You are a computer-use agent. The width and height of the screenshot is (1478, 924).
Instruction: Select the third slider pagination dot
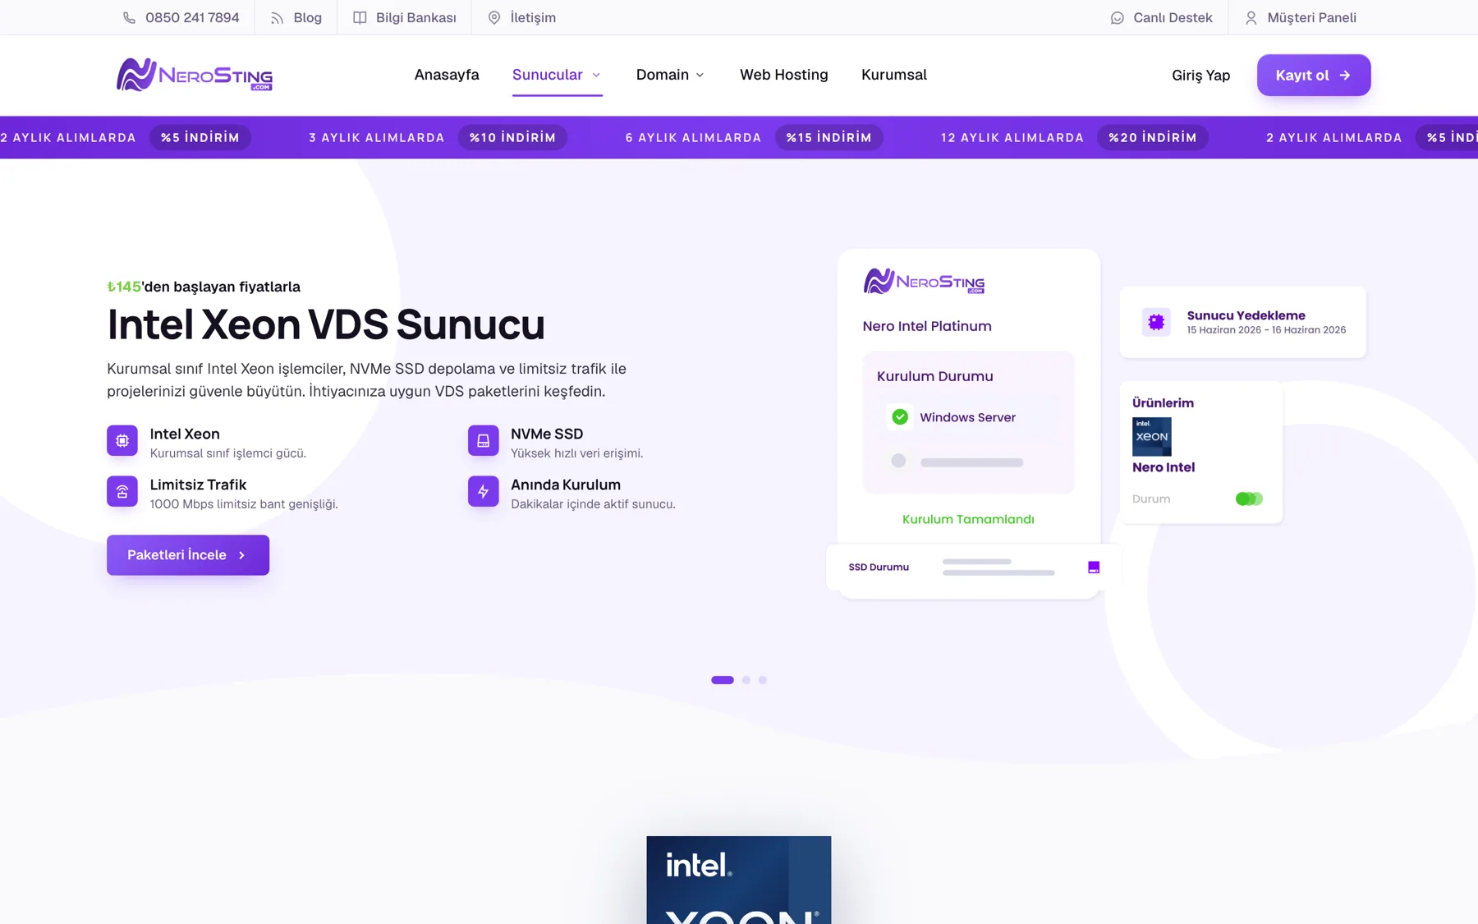point(763,680)
